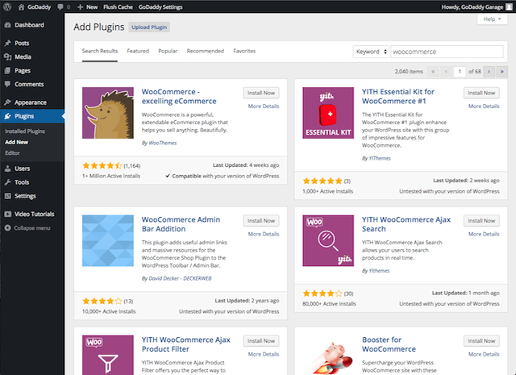Click the Tools wrench icon in the sidebar
Screen dimensions: 516x375
click(x=7, y=182)
